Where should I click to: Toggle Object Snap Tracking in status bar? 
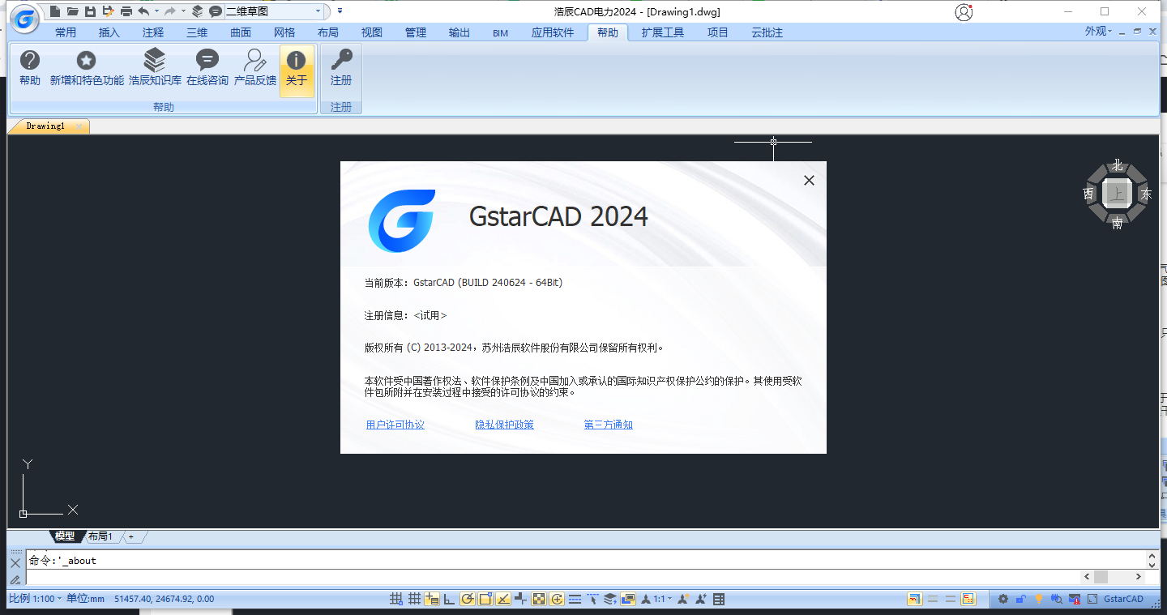click(x=503, y=600)
